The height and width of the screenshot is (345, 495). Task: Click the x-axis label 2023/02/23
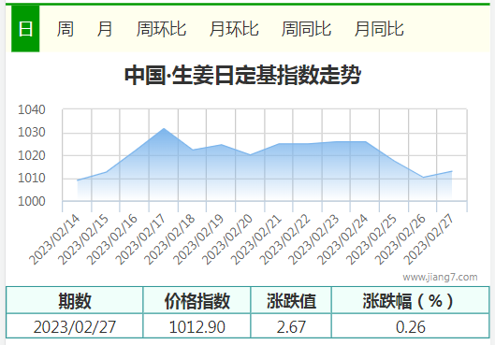(313, 239)
